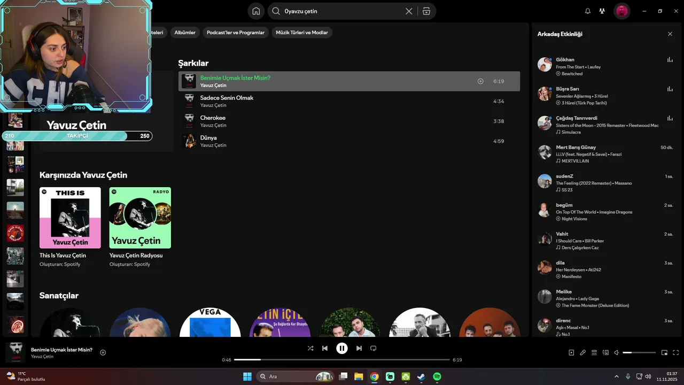Click the taskbar Ara search box
This screenshot has width=684, height=385.
[296, 376]
